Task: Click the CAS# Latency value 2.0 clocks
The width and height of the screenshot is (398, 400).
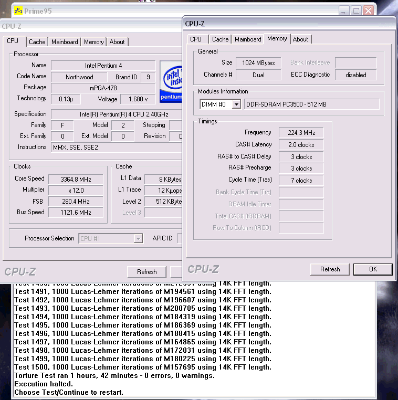Action: pos(301,145)
